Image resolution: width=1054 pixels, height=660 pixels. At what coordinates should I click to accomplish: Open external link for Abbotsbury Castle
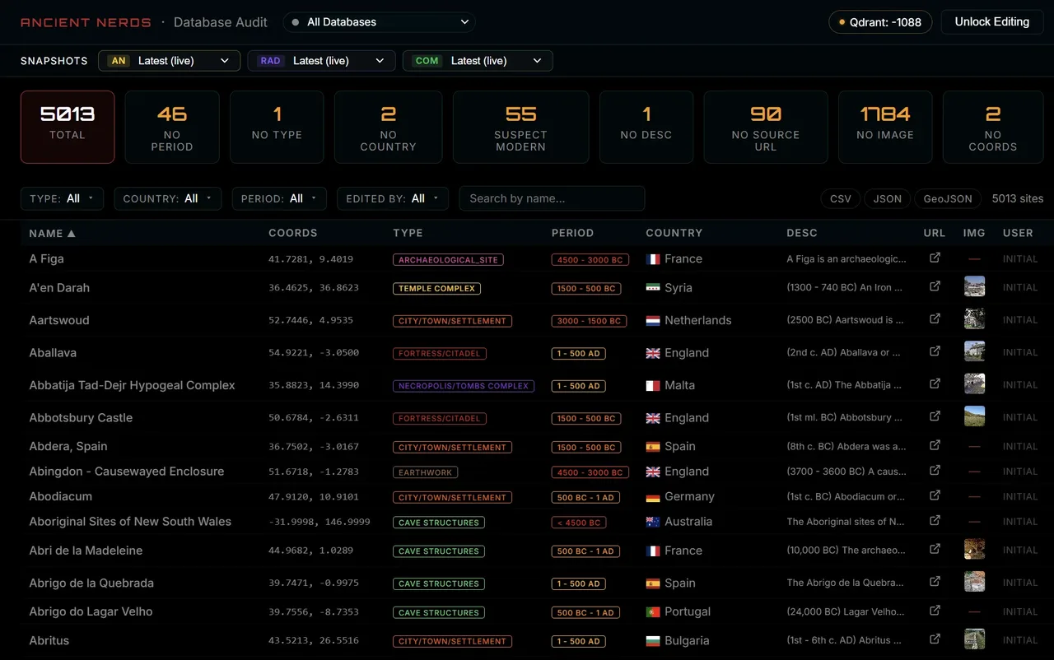935,416
